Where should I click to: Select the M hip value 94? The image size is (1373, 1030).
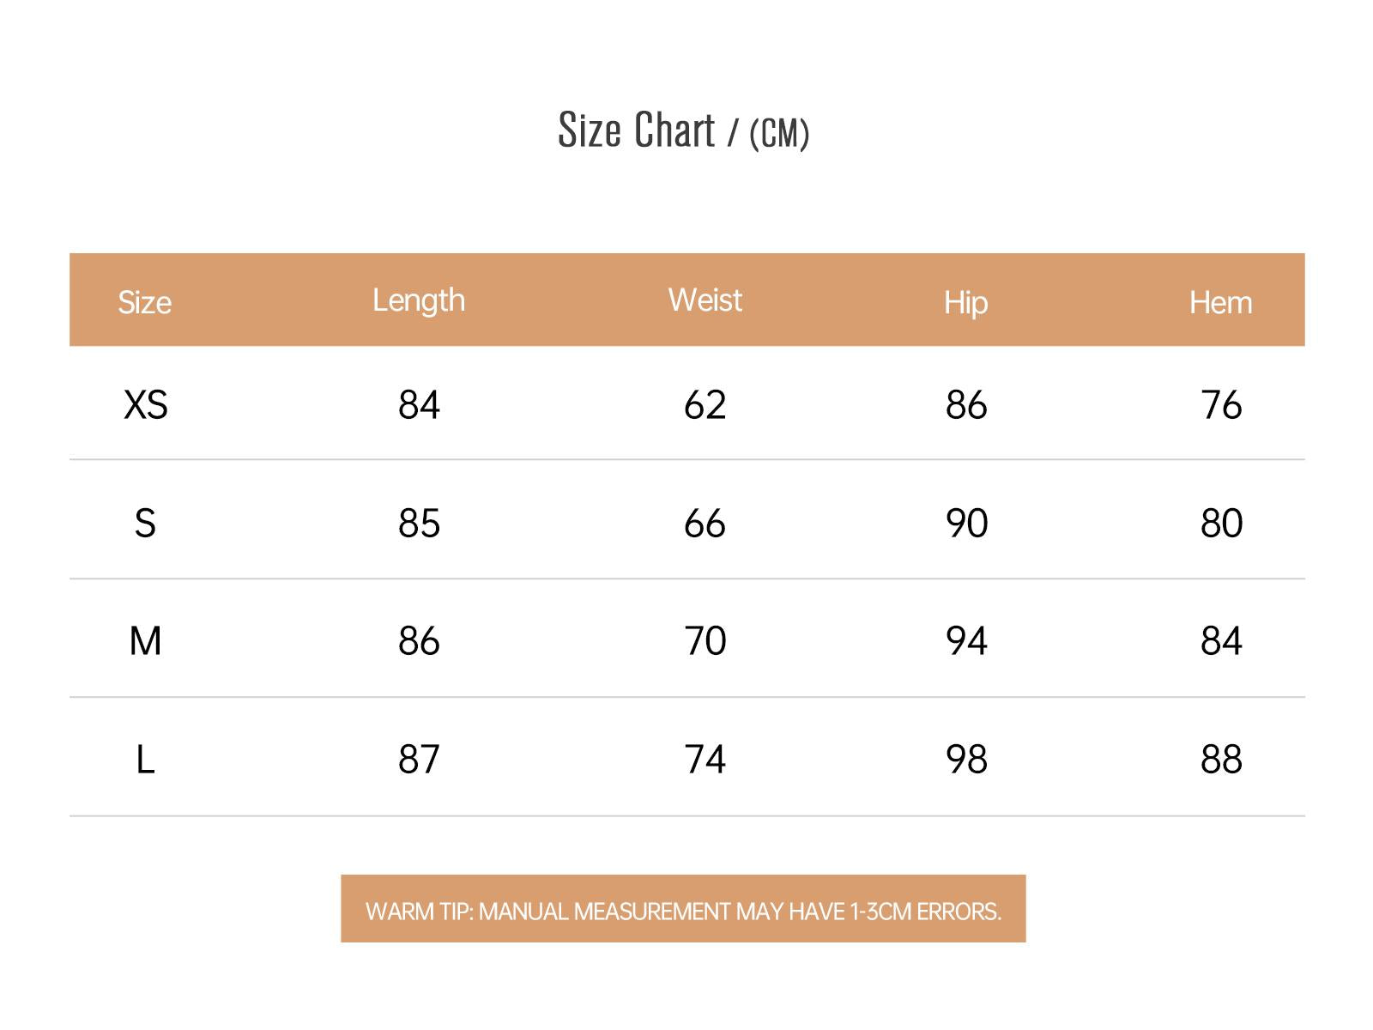tap(966, 641)
